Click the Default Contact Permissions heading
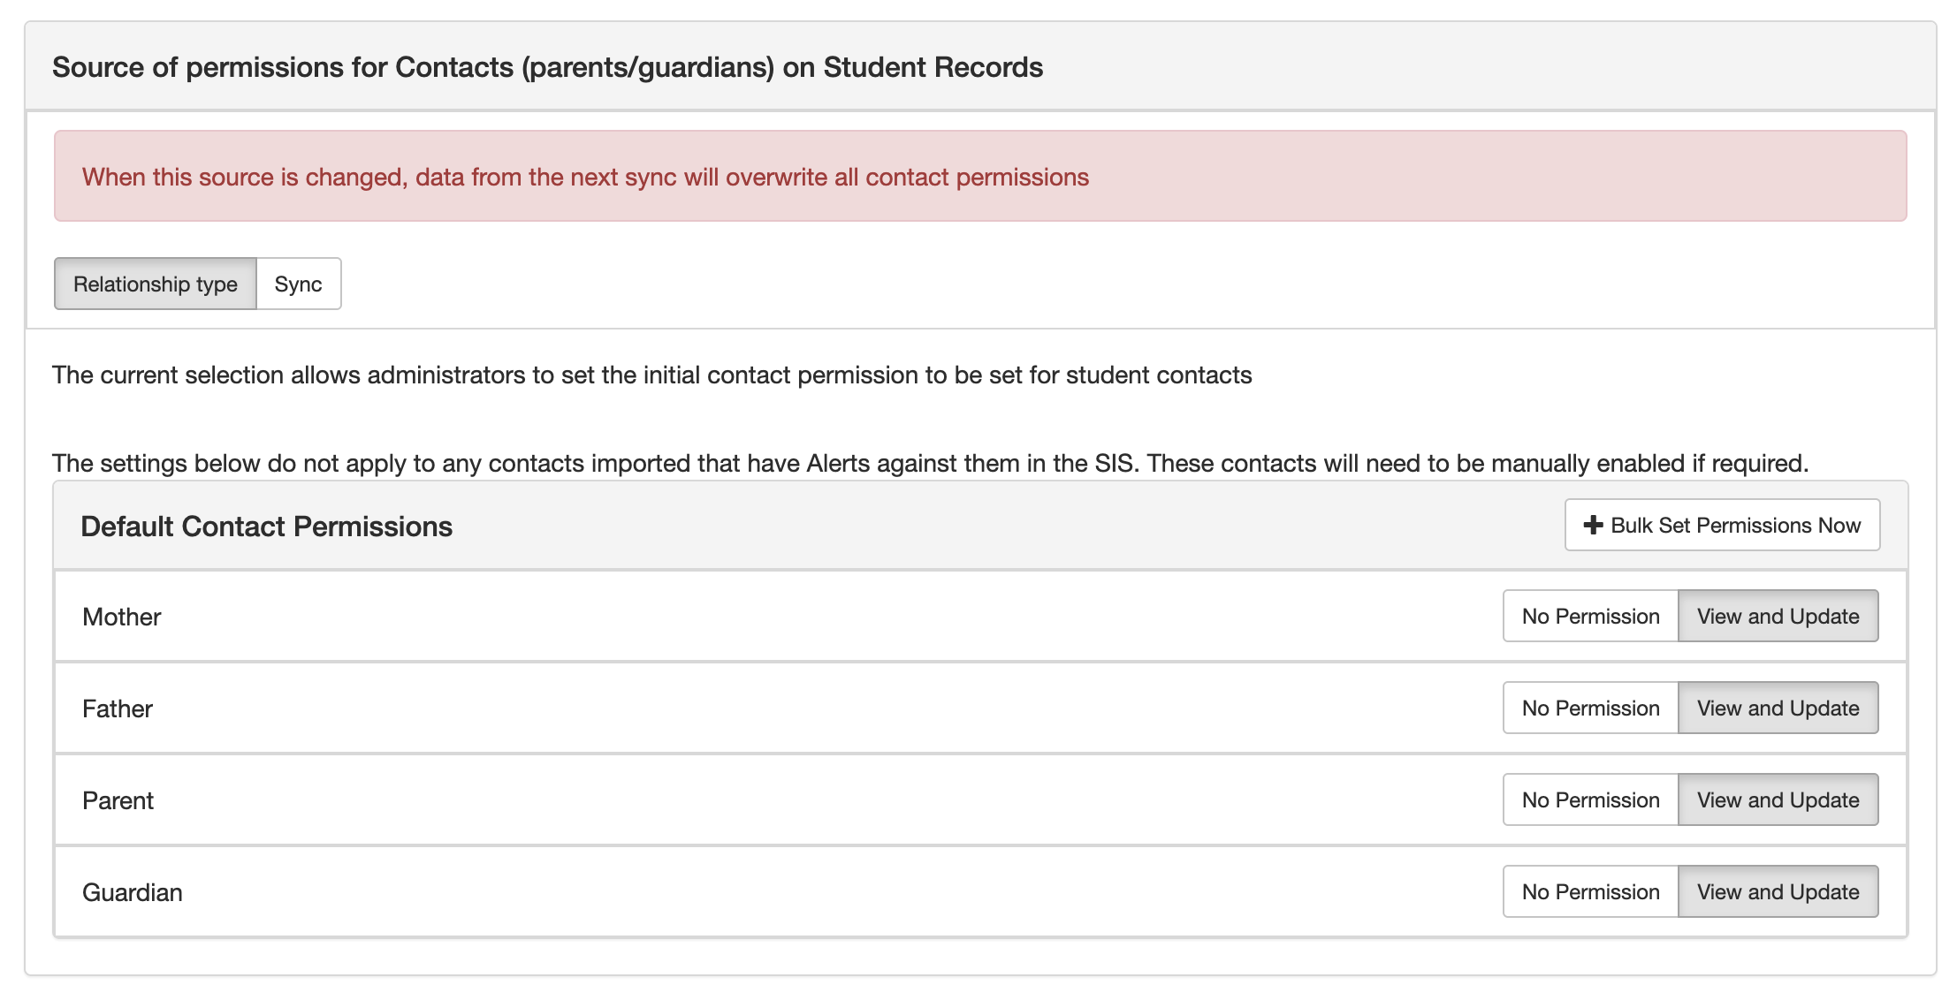The height and width of the screenshot is (1000, 1957). [x=266, y=527]
